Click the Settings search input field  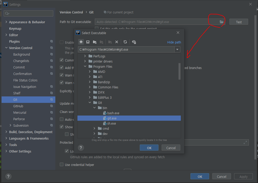point(29,13)
